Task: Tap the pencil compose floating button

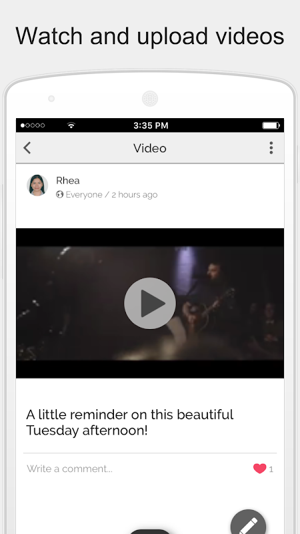Action: click(x=248, y=523)
